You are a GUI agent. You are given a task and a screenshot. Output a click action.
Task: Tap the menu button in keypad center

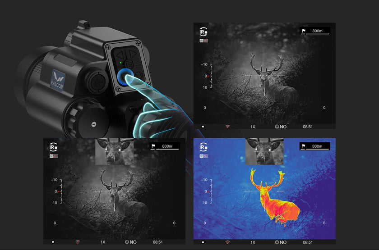pyautogui.click(x=129, y=64)
